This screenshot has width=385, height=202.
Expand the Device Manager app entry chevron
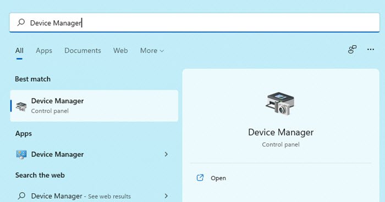(166, 154)
